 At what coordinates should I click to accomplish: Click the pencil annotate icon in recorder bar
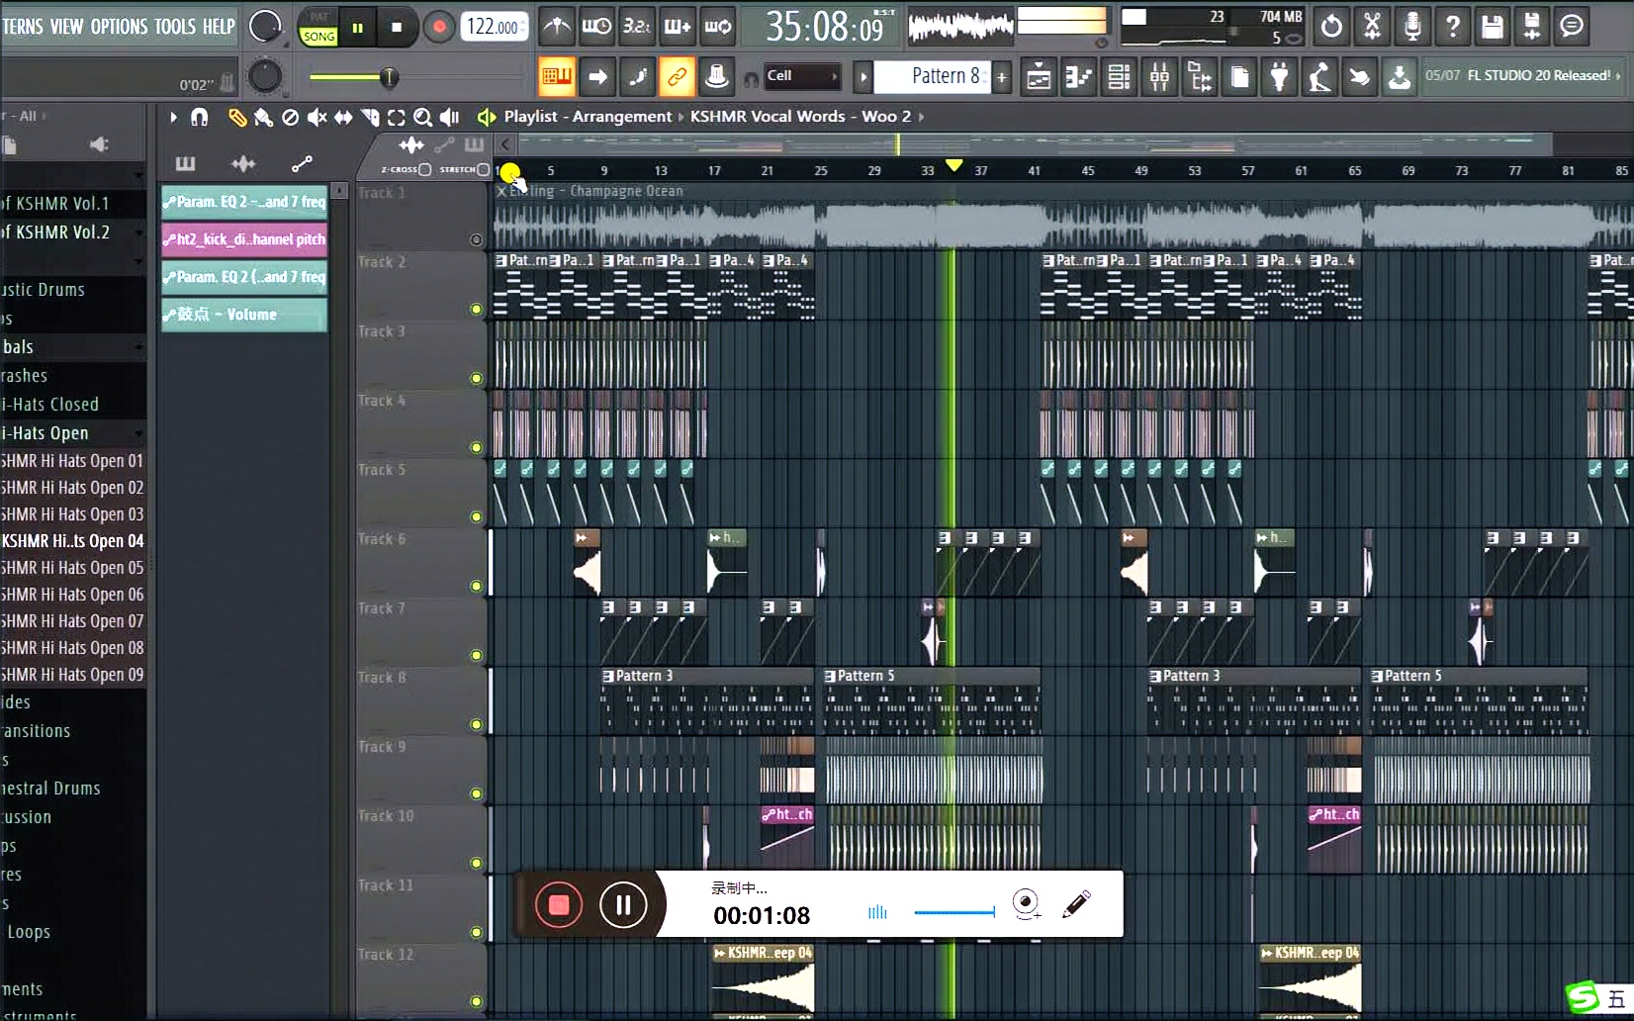pyautogui.click(x=1076, y=904)
